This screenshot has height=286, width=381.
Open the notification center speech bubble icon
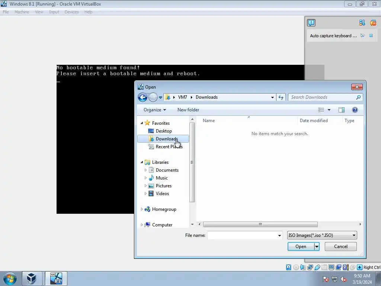(x=311, y=23)
